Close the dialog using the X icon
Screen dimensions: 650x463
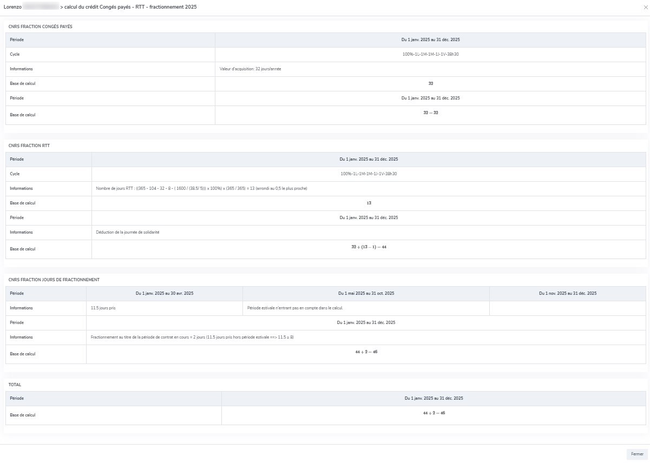click(645, 8)
